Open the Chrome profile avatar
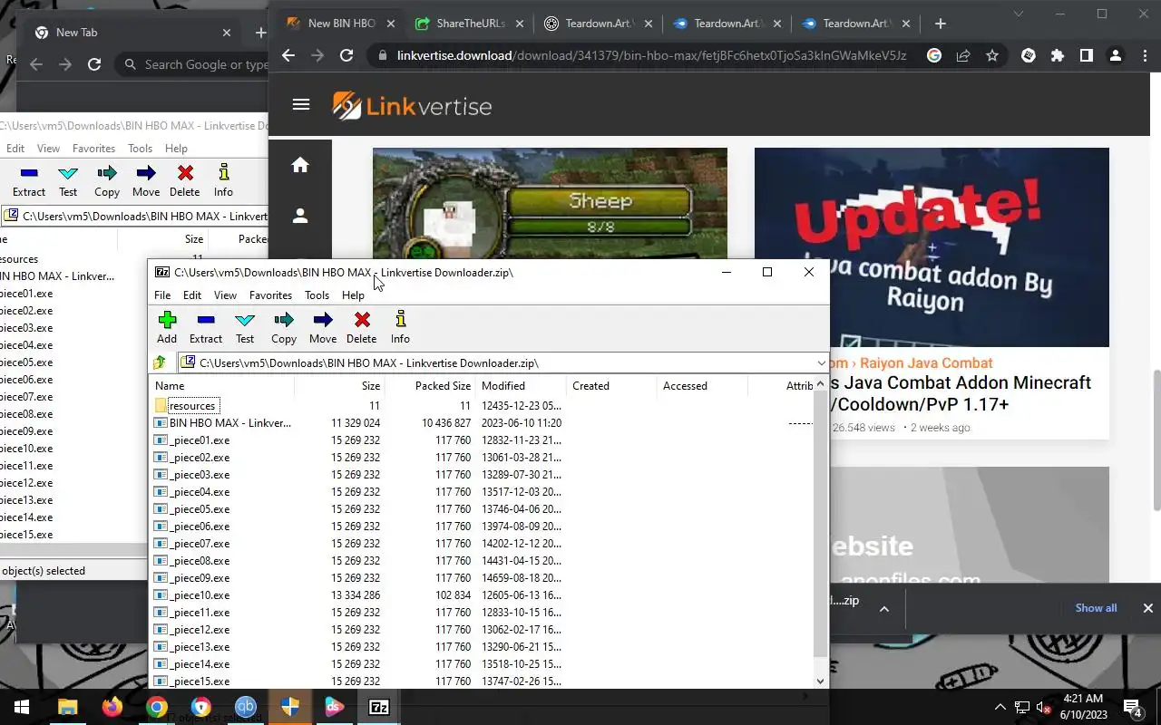The width and height of the screenshot is (1161, 725). click(x=1116, y=55)
